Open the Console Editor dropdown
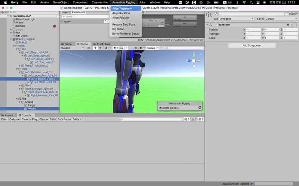This screenshot has height=186, width=299. click(77, 119)
